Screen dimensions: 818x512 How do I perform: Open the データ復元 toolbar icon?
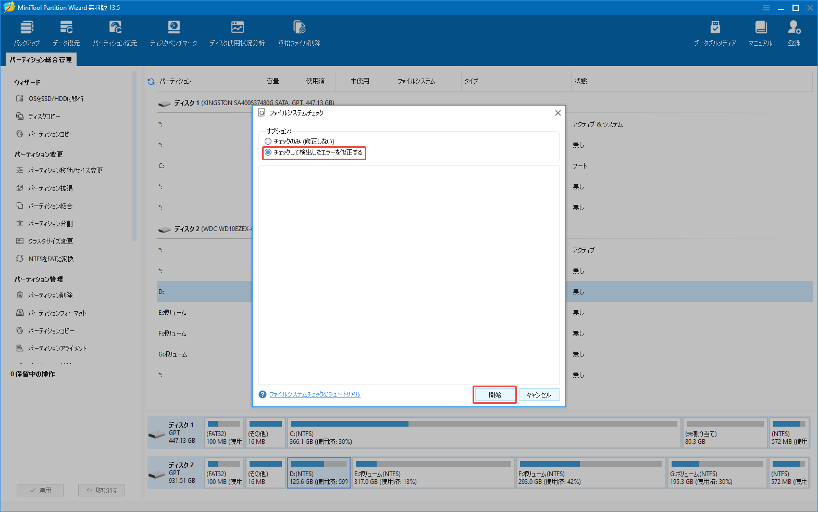[66, 33]
